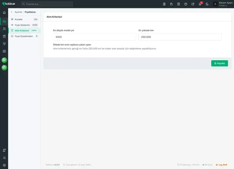This screenshot has height=169, width=234.
Task: Click the En düşük model yılı field
Action: point(94,37)
